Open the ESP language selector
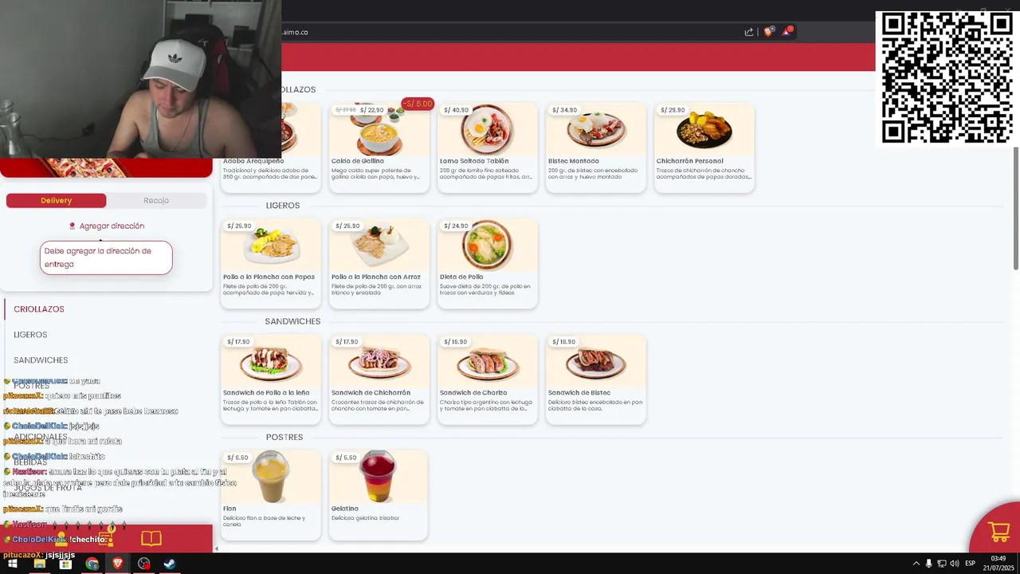 click(x=970, y=564)
